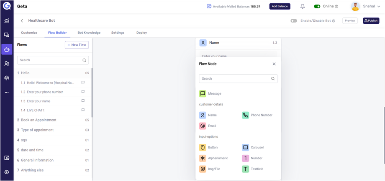Switch to the Bot Knowledge tab
385x181 pixels.
[x=89, y=33]
